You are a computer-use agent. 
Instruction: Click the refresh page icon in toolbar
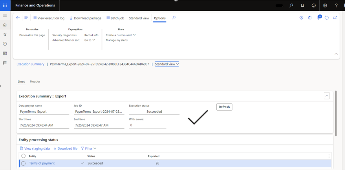point(327,18)
